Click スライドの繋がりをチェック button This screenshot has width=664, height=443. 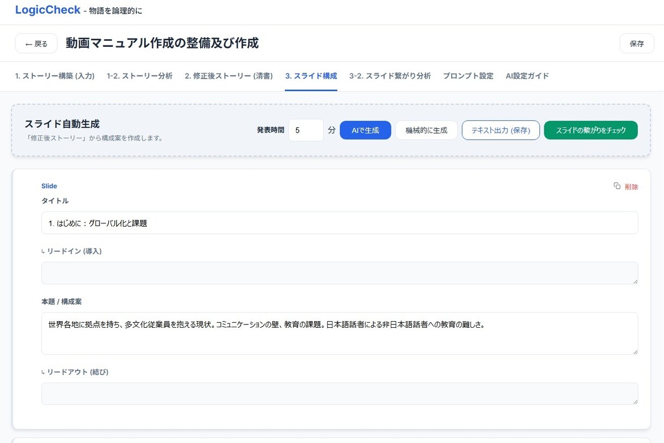(591, 130)
